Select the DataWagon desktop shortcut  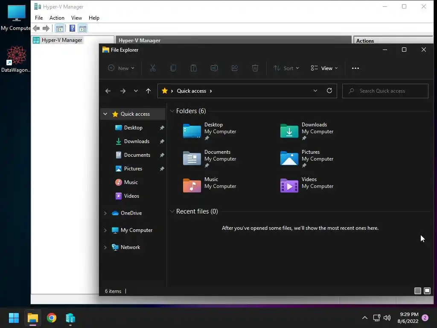coord(16,59)
